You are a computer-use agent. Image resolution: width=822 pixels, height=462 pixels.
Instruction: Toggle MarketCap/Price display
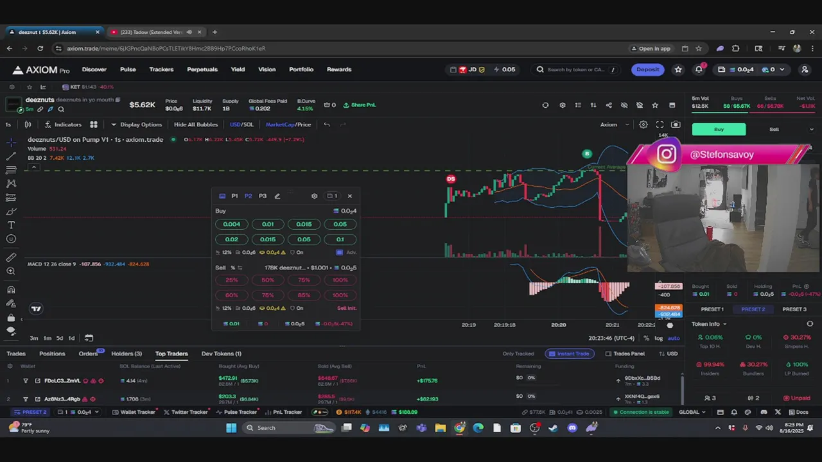[x=288, y=124]
